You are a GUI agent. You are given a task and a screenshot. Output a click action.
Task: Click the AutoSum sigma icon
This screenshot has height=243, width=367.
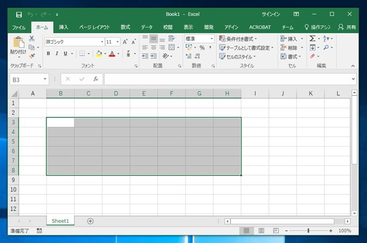(312, 38)
